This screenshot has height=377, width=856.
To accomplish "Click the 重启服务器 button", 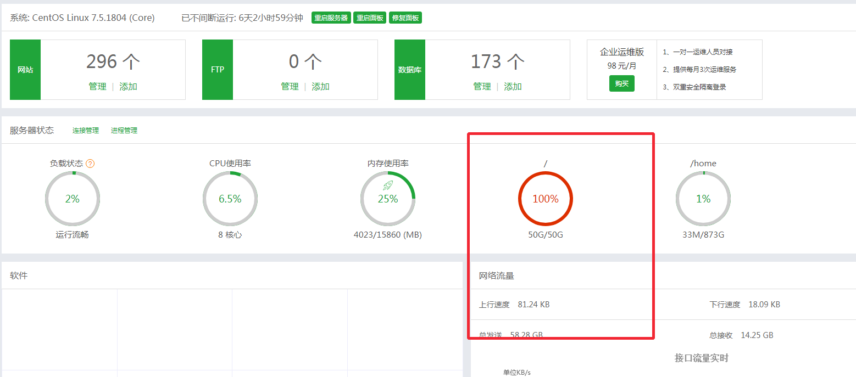I will (331, 18).
